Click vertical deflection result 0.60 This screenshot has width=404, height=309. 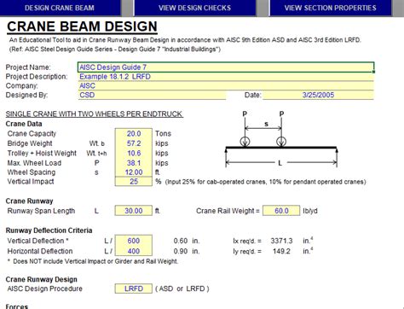[181, 241]
